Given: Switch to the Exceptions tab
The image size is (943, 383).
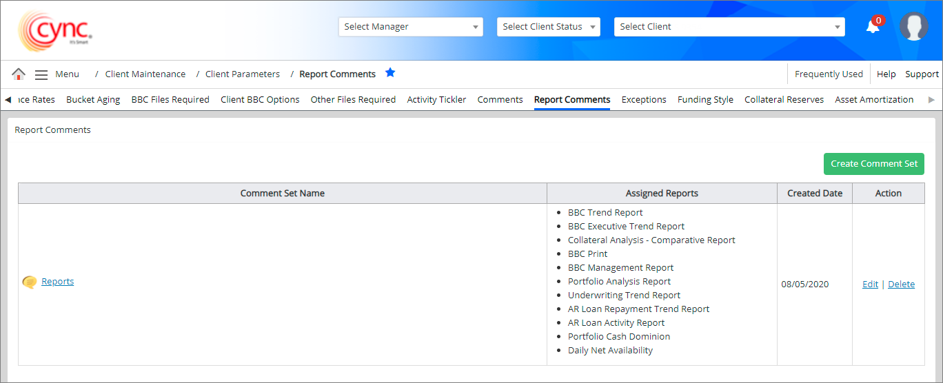Looking at the screenshot, I should coord(644,100).
